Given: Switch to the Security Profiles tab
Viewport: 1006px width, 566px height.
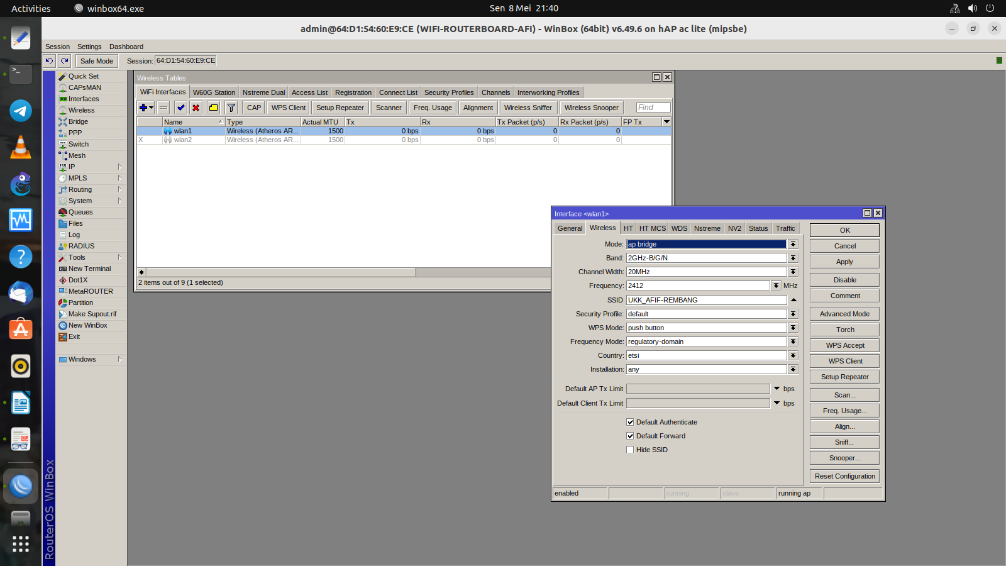Looking at the screenshot, I should pos(449,92).
